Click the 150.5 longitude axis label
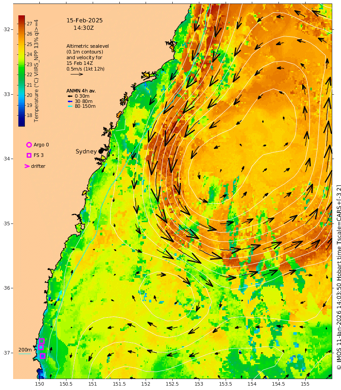Image resolution: width=341 pixels, height=390 pixels. tap(66, 384)
